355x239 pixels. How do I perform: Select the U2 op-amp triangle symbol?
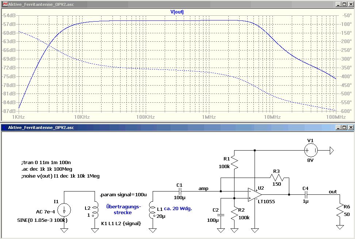point(255,194)
